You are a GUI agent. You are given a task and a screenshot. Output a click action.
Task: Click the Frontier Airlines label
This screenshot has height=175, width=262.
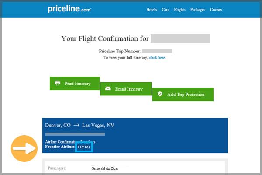click(60, 147)
